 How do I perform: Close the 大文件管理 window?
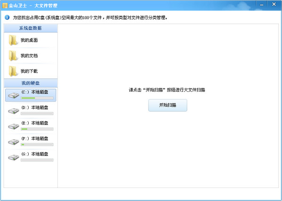tap(274, 4)
